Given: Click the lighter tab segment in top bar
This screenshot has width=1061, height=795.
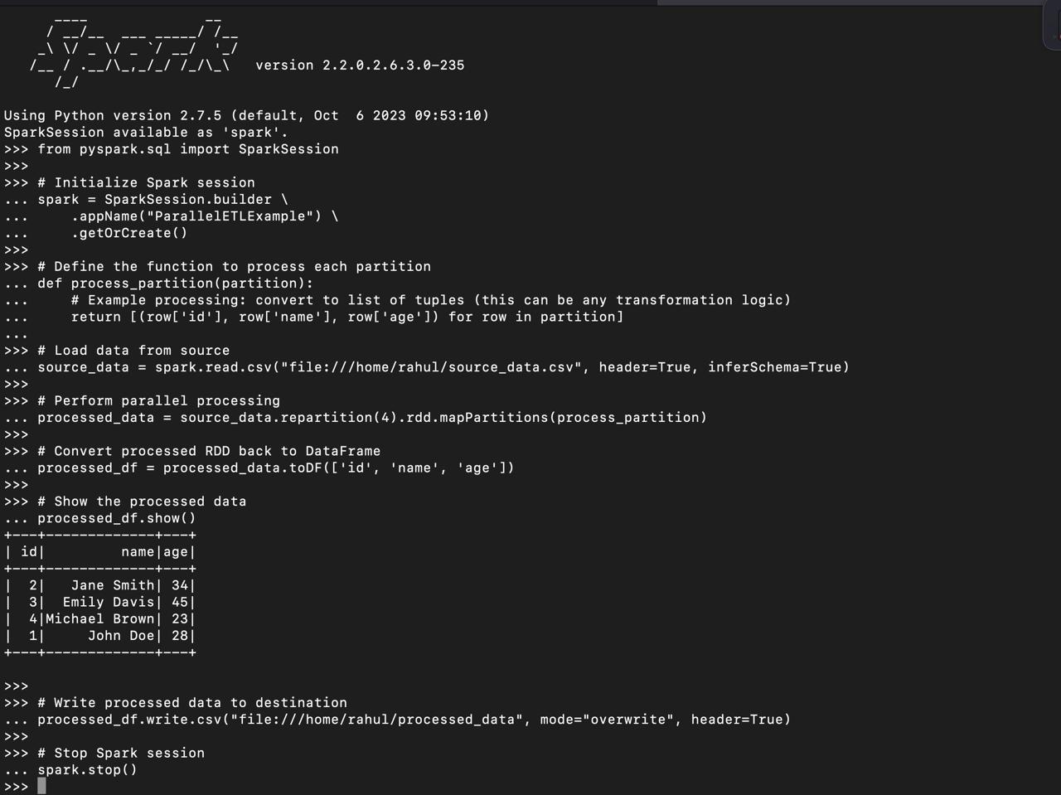Looking at the screenshot, I should tap(850, 2).
